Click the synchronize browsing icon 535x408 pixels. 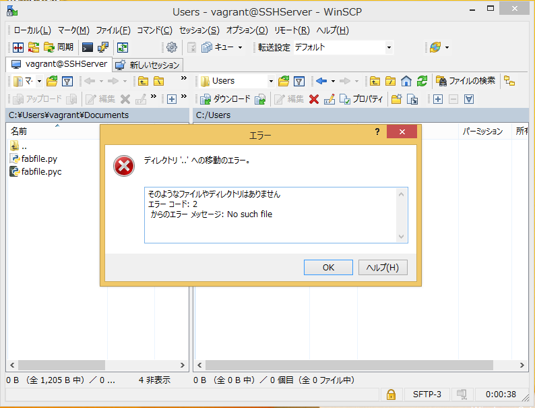[x=34, y=47]
